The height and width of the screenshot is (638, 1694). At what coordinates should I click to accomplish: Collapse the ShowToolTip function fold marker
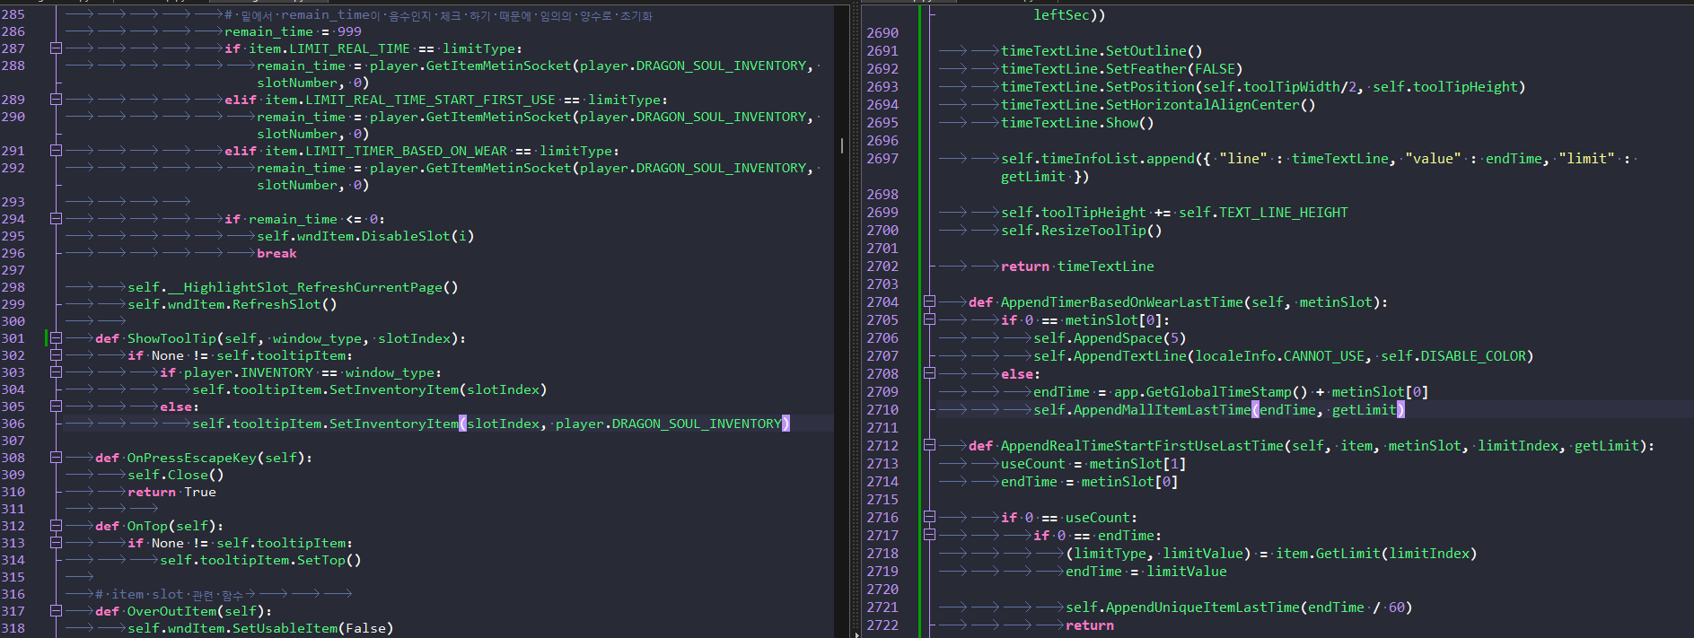[x=56, y=338]
